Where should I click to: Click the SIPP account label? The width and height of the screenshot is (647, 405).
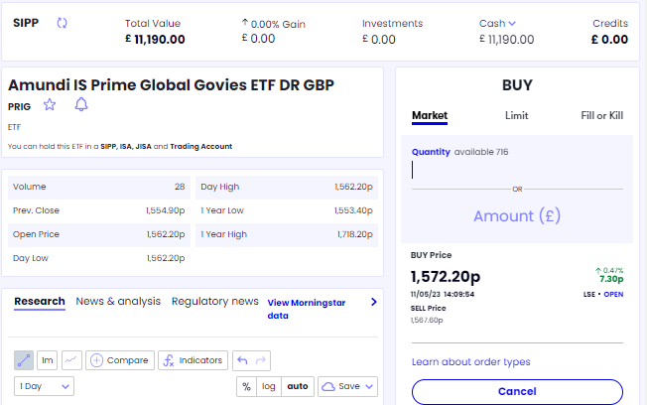click(x=26, y=23)
